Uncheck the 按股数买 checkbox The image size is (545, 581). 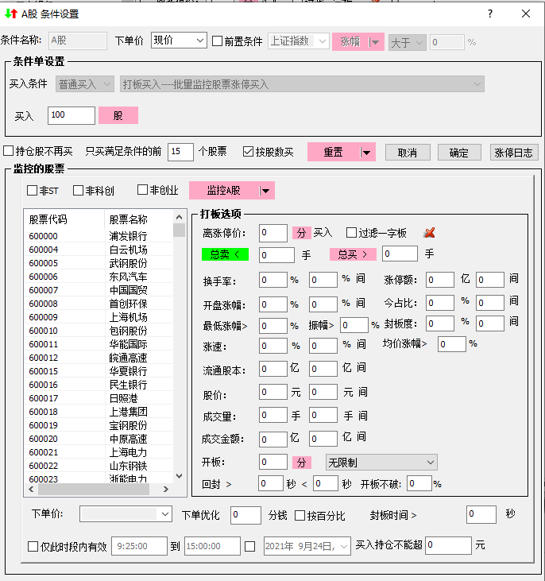(249, 152)
